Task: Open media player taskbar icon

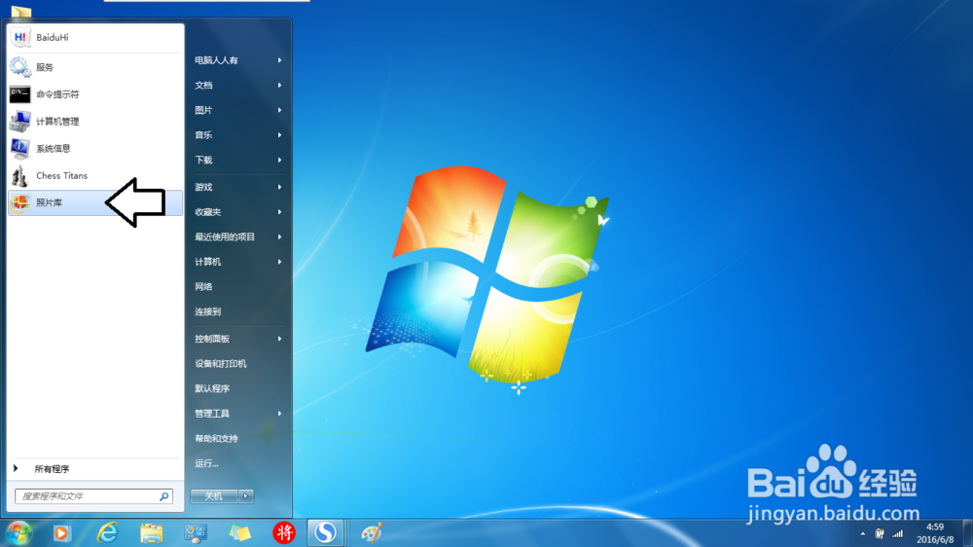Action: (61, 532)
